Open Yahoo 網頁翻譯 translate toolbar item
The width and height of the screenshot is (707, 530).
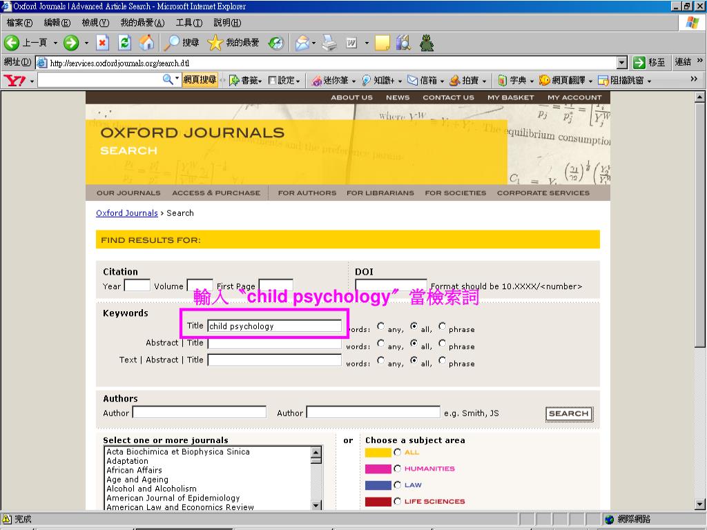coord(565,80)
